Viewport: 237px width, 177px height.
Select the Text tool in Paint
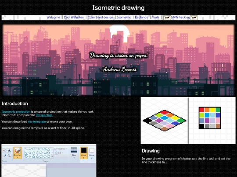click(9, 150)
